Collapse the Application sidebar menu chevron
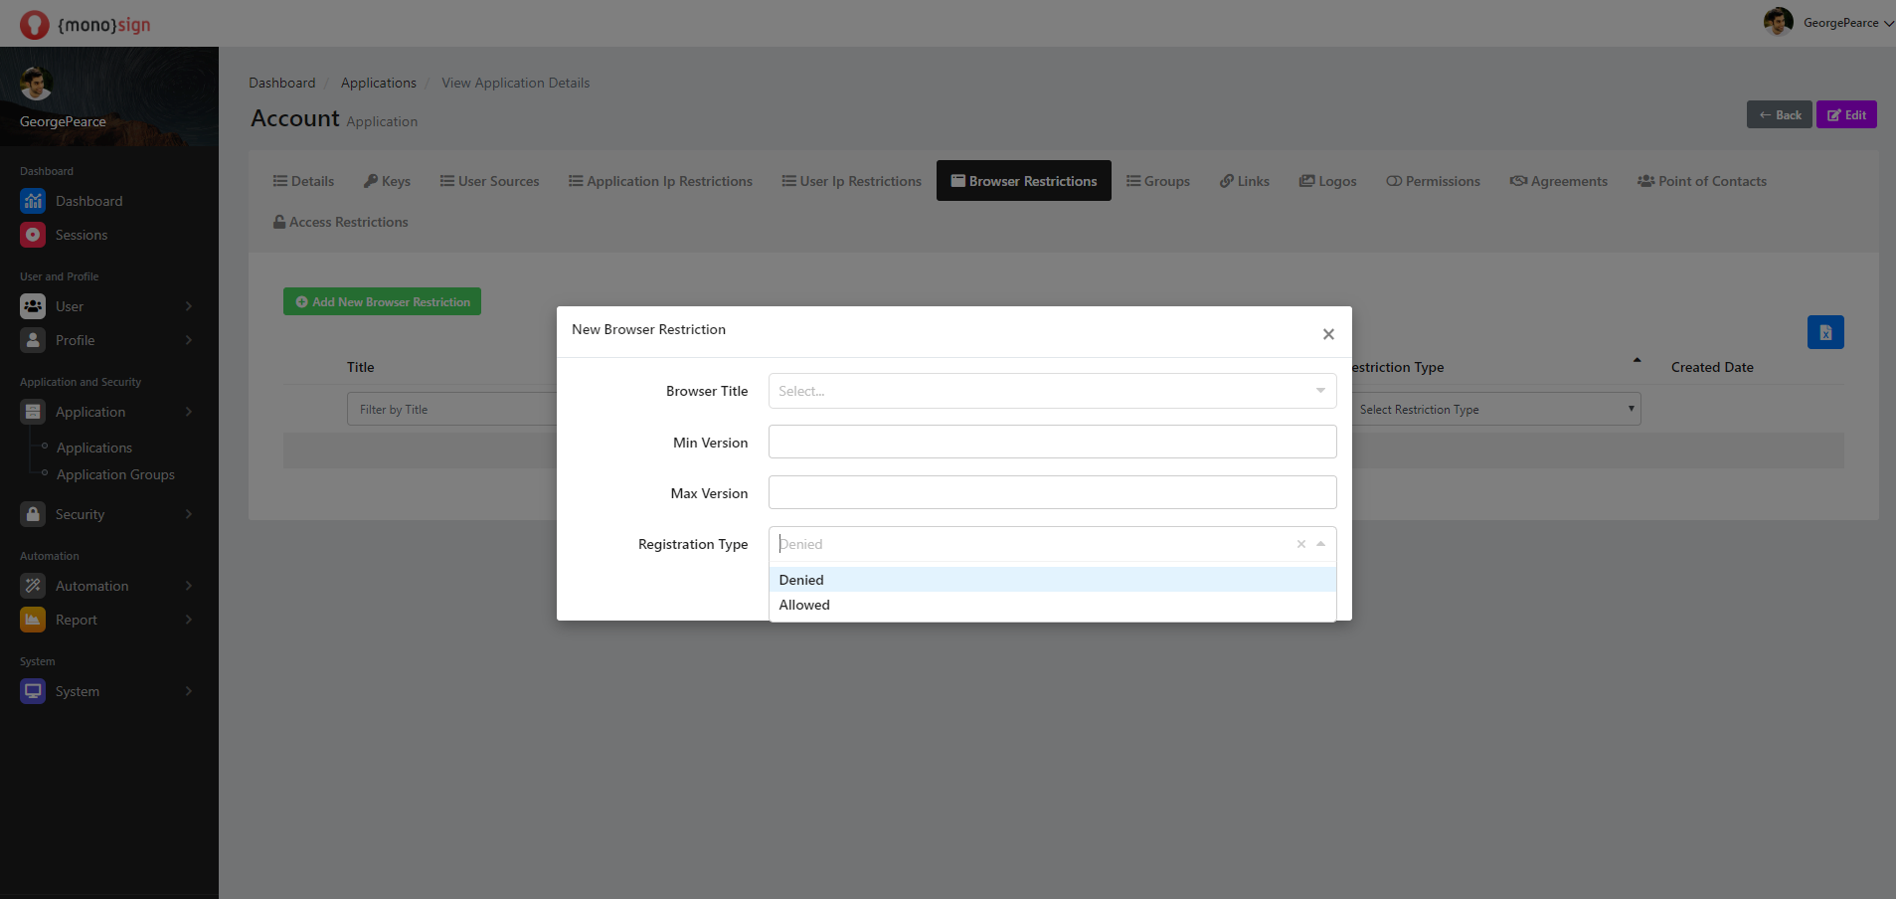The image size is (1896, 899). tap(189, 412)
